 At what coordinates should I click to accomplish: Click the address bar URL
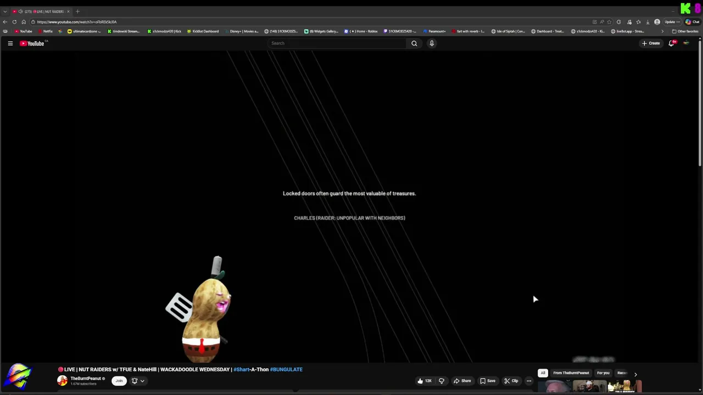(77, 22)
